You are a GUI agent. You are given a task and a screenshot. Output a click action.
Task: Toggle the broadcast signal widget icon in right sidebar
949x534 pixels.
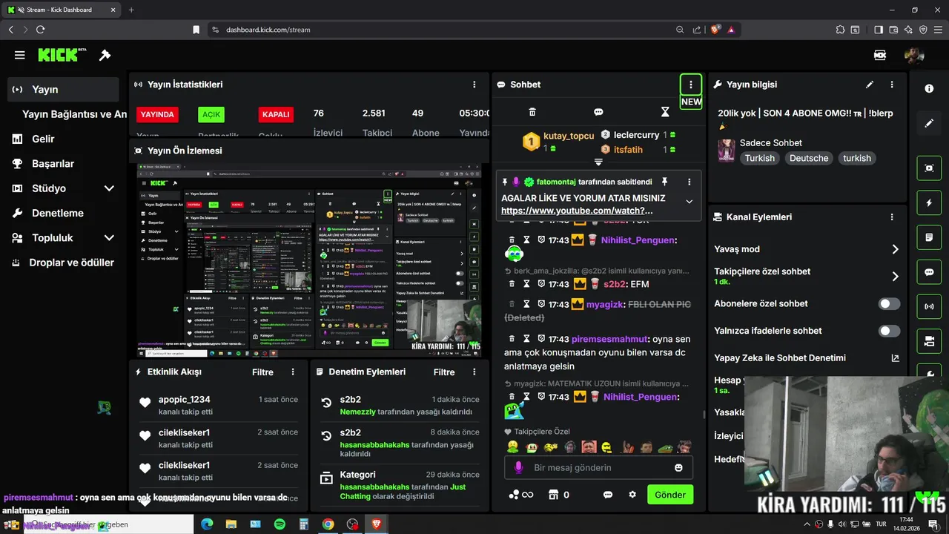coord(929,306)
